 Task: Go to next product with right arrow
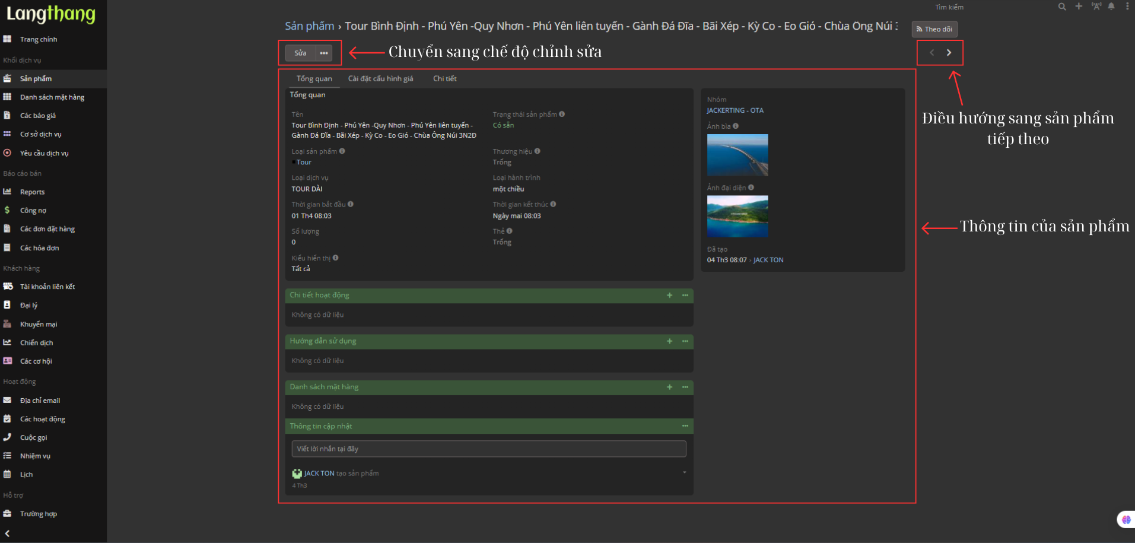pyautogui.click(x=949, y=53)
